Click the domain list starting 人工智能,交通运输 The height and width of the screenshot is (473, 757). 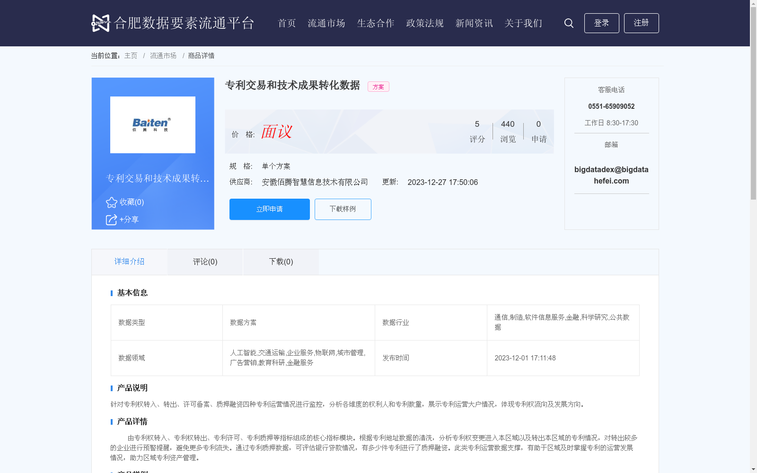point(298,358)
